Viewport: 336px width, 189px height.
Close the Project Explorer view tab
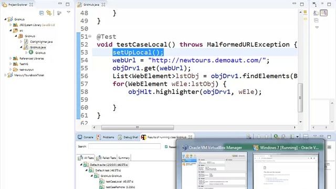tap(31, 5)
